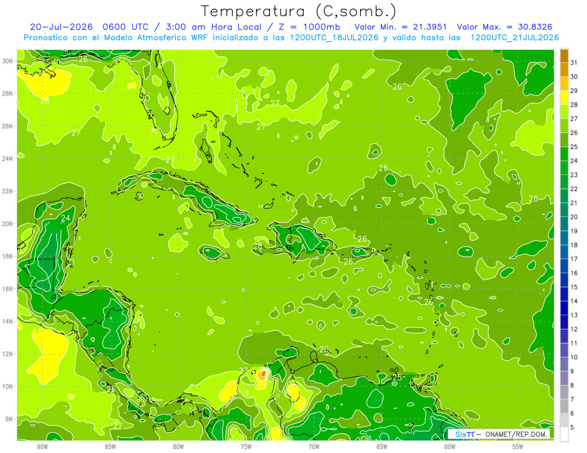This screenshot has width=587, height=453.
Task: Click the map title 'Temperatura (C,somb.)'
Action: (299, 11)
